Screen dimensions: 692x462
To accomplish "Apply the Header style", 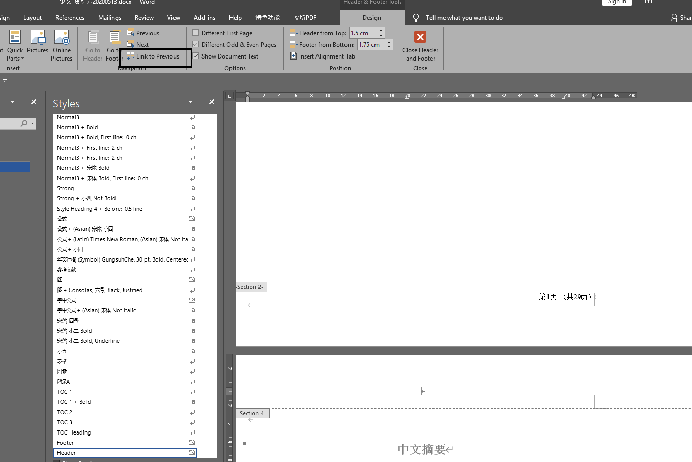I will (125, 453).
